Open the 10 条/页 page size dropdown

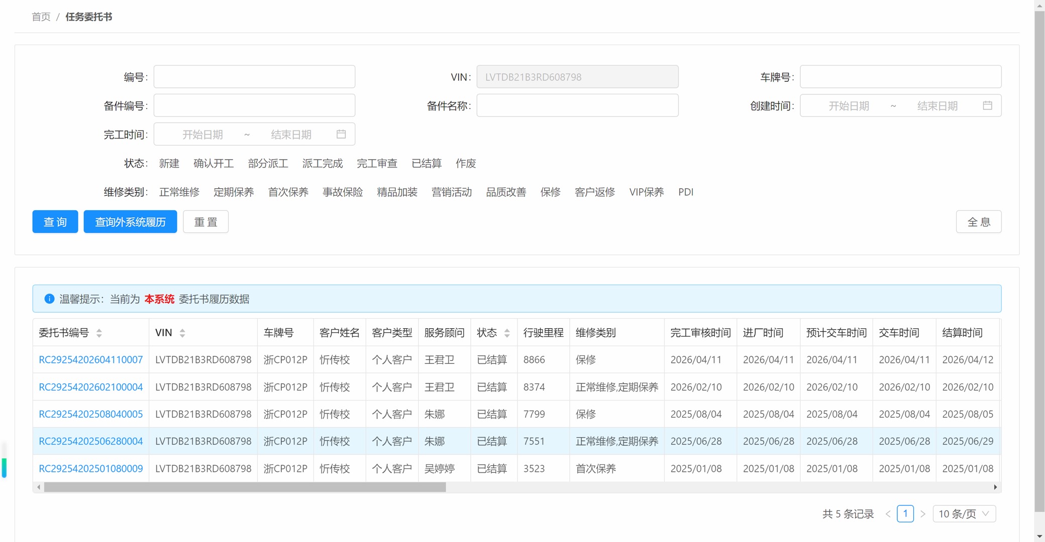964,514
